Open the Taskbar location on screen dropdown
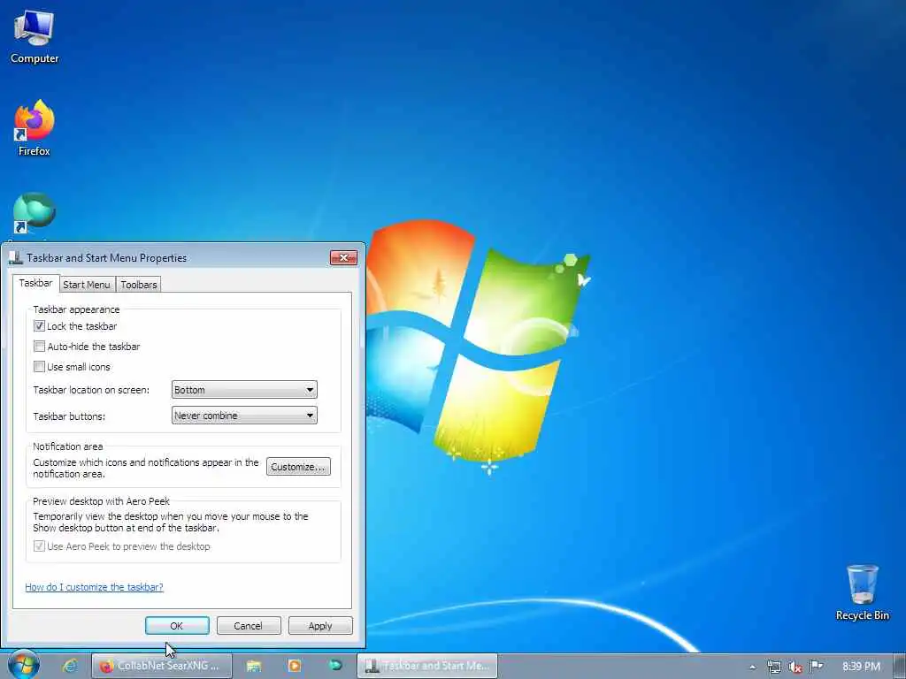Image resolution: width=906 pixels, height=679 pixels. pos(244,390)
